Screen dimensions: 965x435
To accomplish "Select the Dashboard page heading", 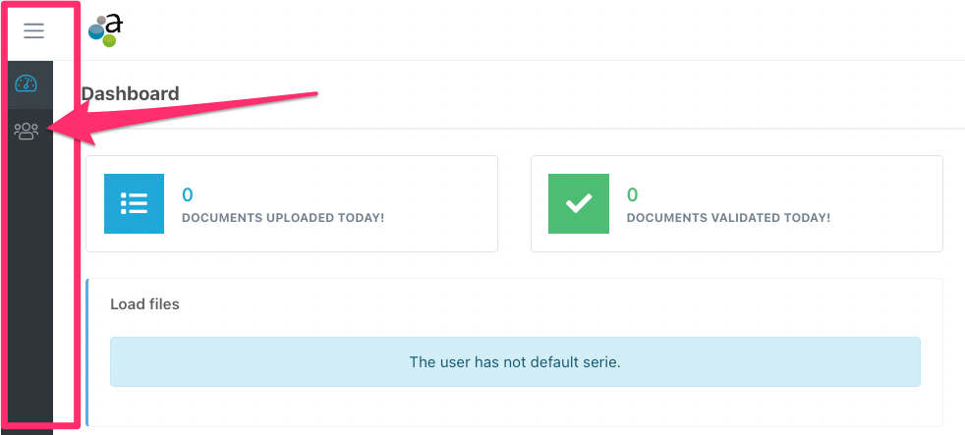I will pyautogui.click(x=131, y=93).
